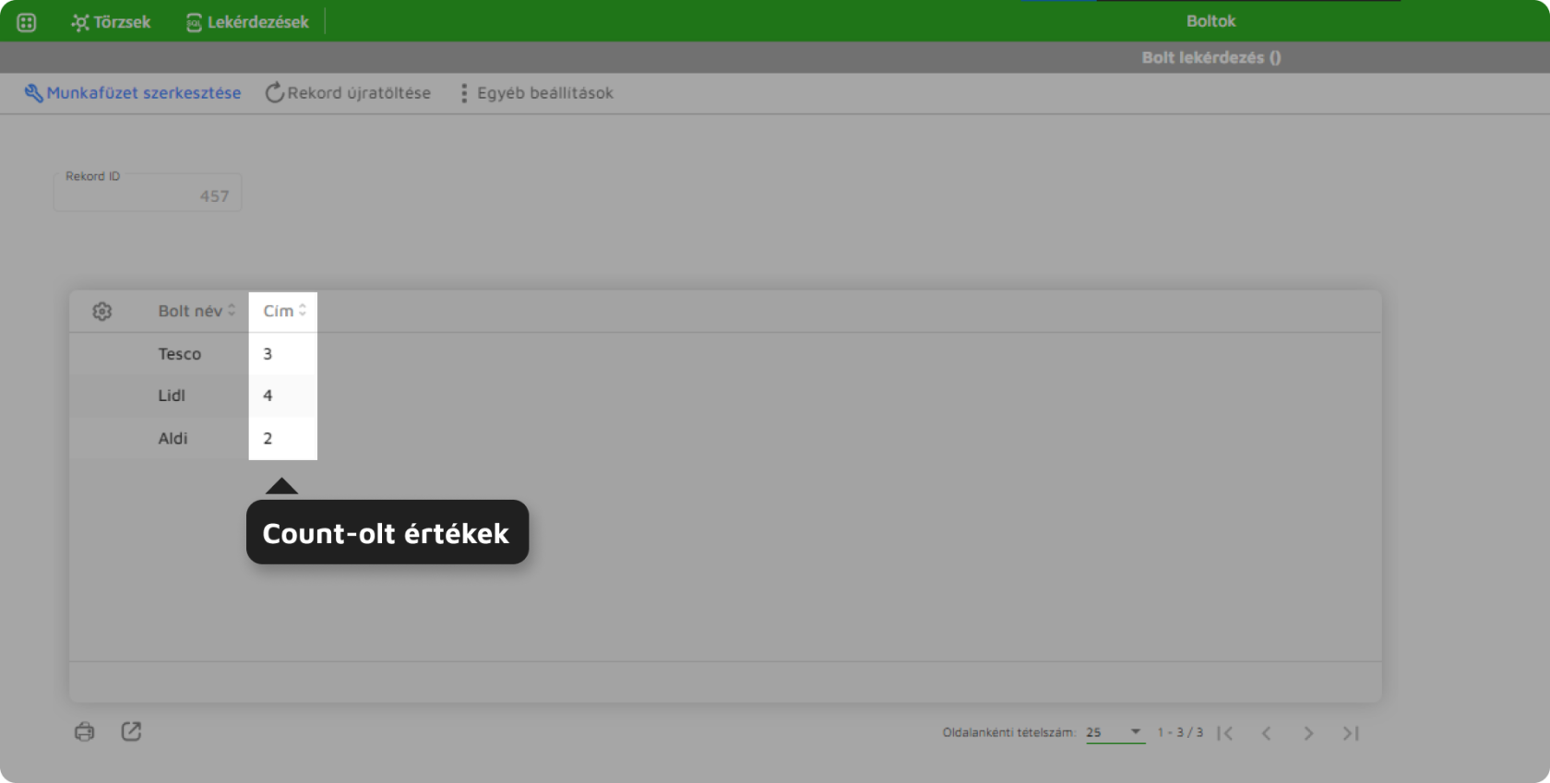
Task: Select the Tesco cell
Action: [179, 354]
